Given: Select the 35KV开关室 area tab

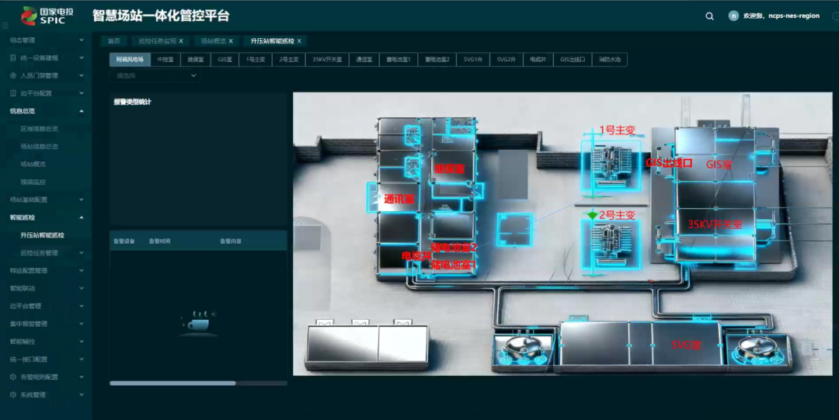Looking at the screenshot, I should [x=326, y=59].
